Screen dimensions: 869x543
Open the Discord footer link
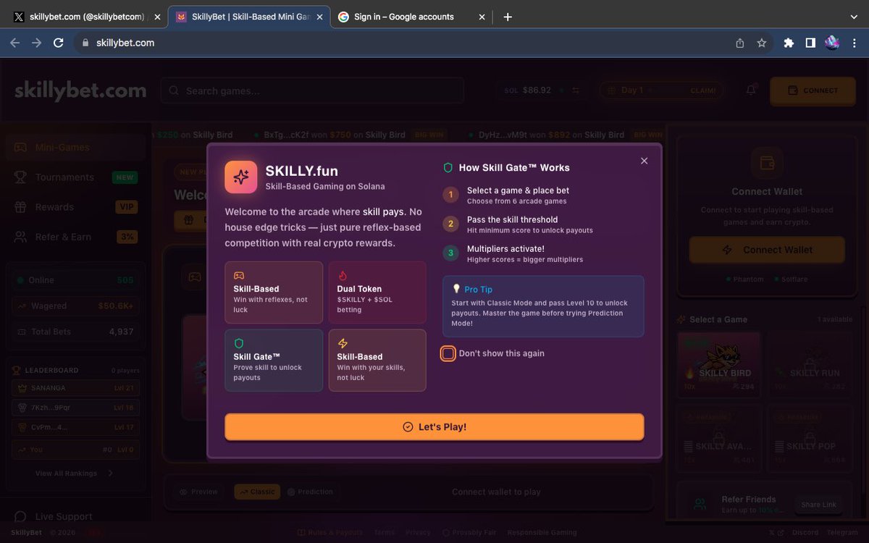point(805,533)
